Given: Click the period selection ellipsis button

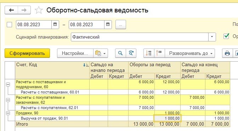Looking at the screenshot, I should 121,24.
